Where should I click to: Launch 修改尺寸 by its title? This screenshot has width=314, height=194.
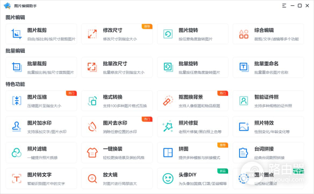[113, 30]
